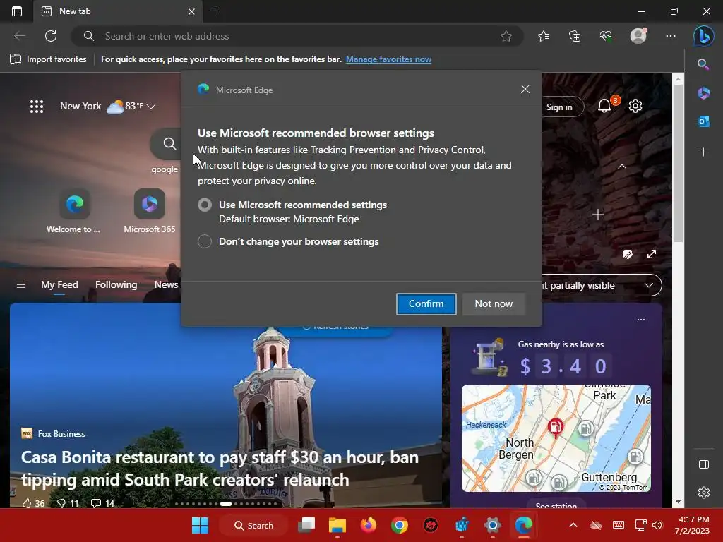
Task: Open sidebar Search magnifier icon
Action: [x=703, y=64]
